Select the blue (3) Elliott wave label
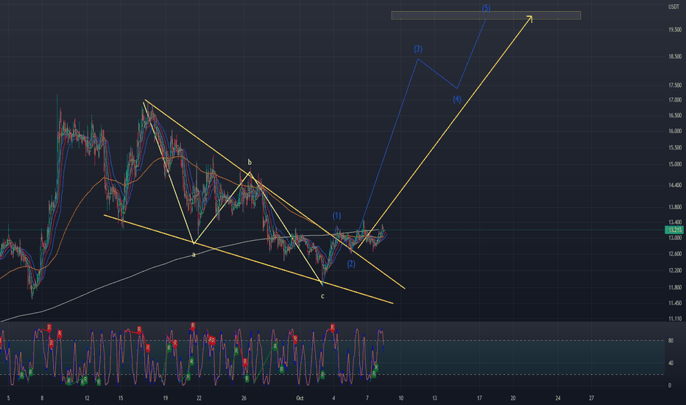This screenshot has height=405, width=686. (418, 49)
